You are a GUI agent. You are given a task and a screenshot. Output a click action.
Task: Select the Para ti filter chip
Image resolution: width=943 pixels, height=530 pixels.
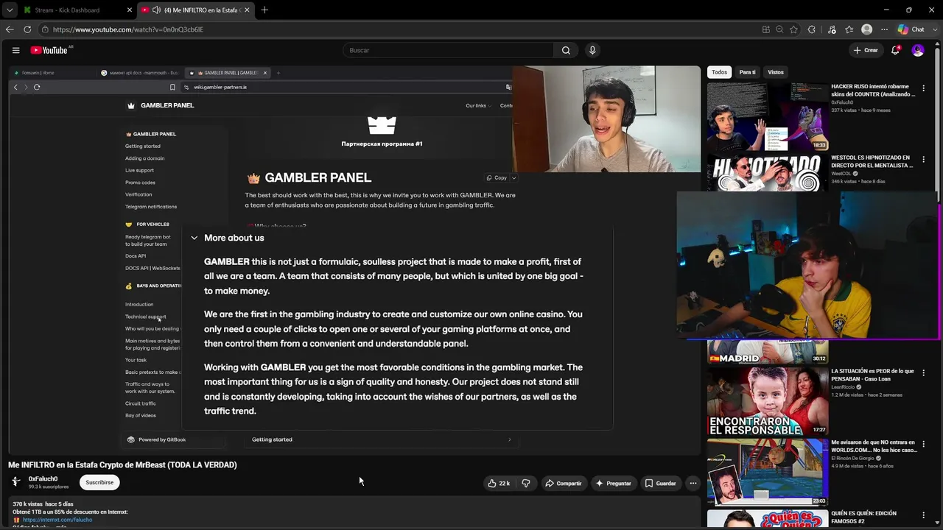click(x=748, y=72)
